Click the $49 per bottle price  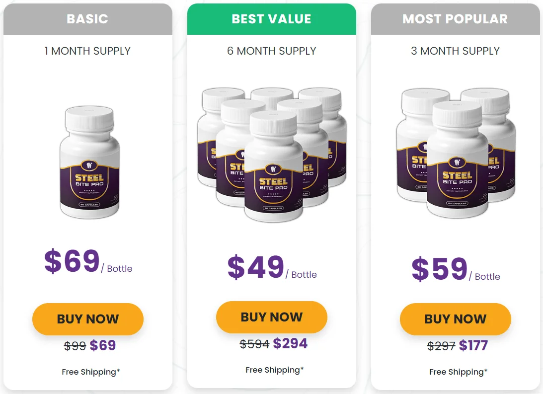[x=256, y=267]
